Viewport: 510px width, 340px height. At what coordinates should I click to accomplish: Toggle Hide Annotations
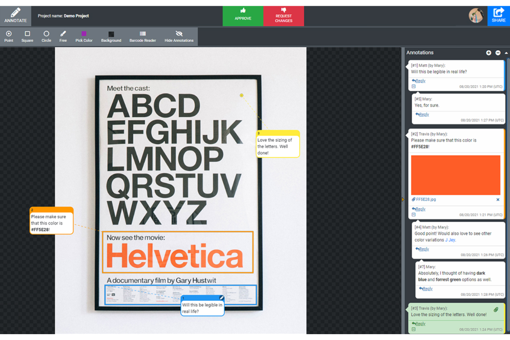pyautogui.click(x=179, y=36)
